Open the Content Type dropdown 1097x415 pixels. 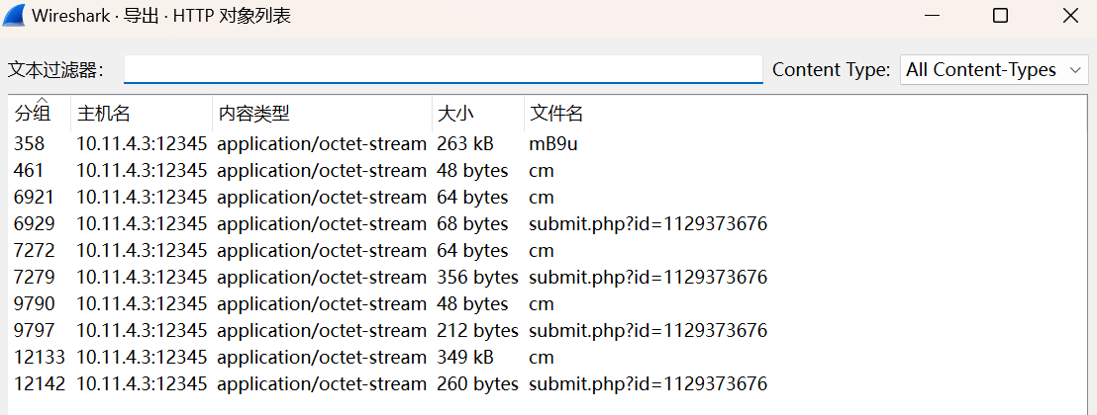994,69
